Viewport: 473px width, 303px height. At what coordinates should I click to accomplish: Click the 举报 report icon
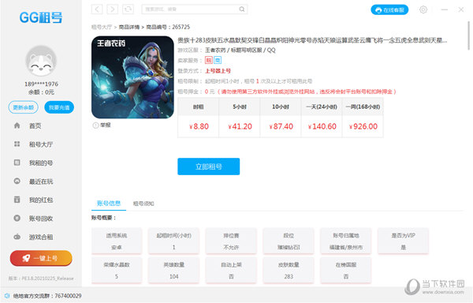point(95,125)
